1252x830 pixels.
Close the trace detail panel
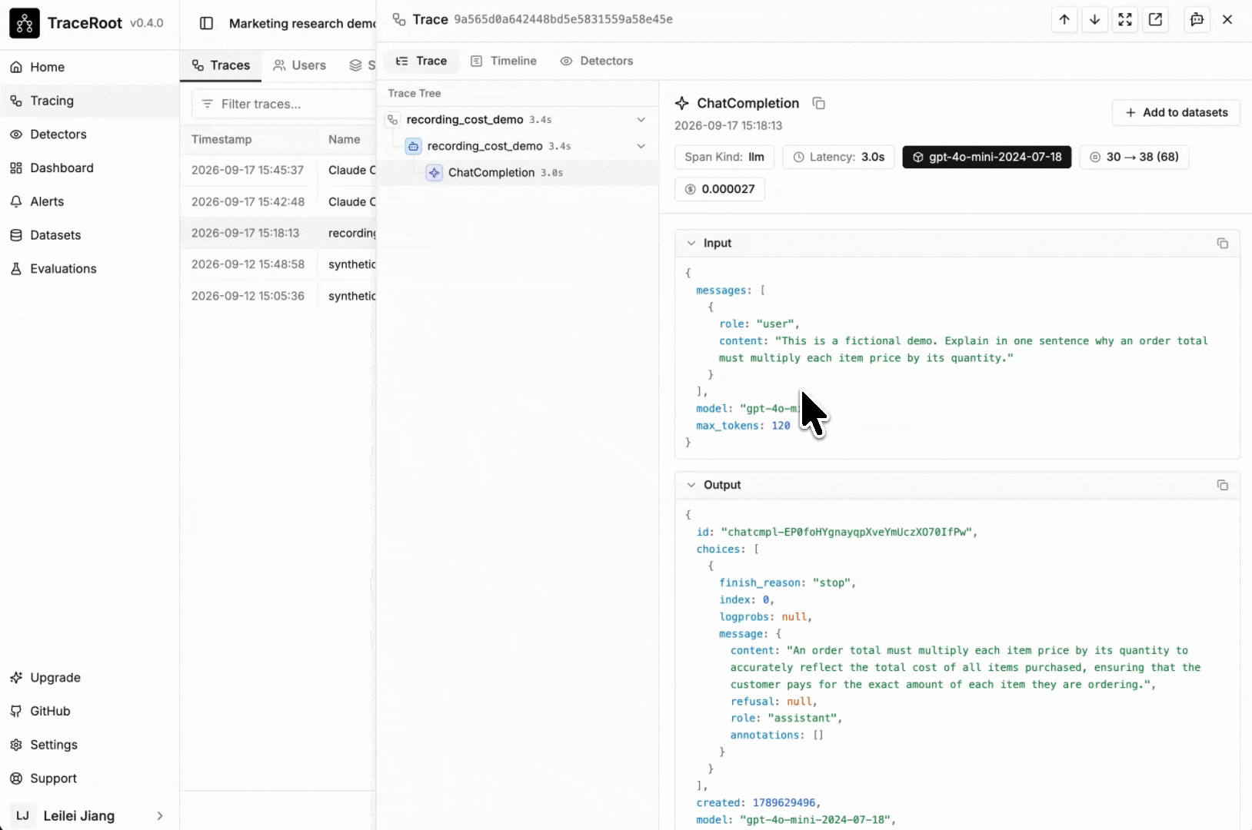1227,20
